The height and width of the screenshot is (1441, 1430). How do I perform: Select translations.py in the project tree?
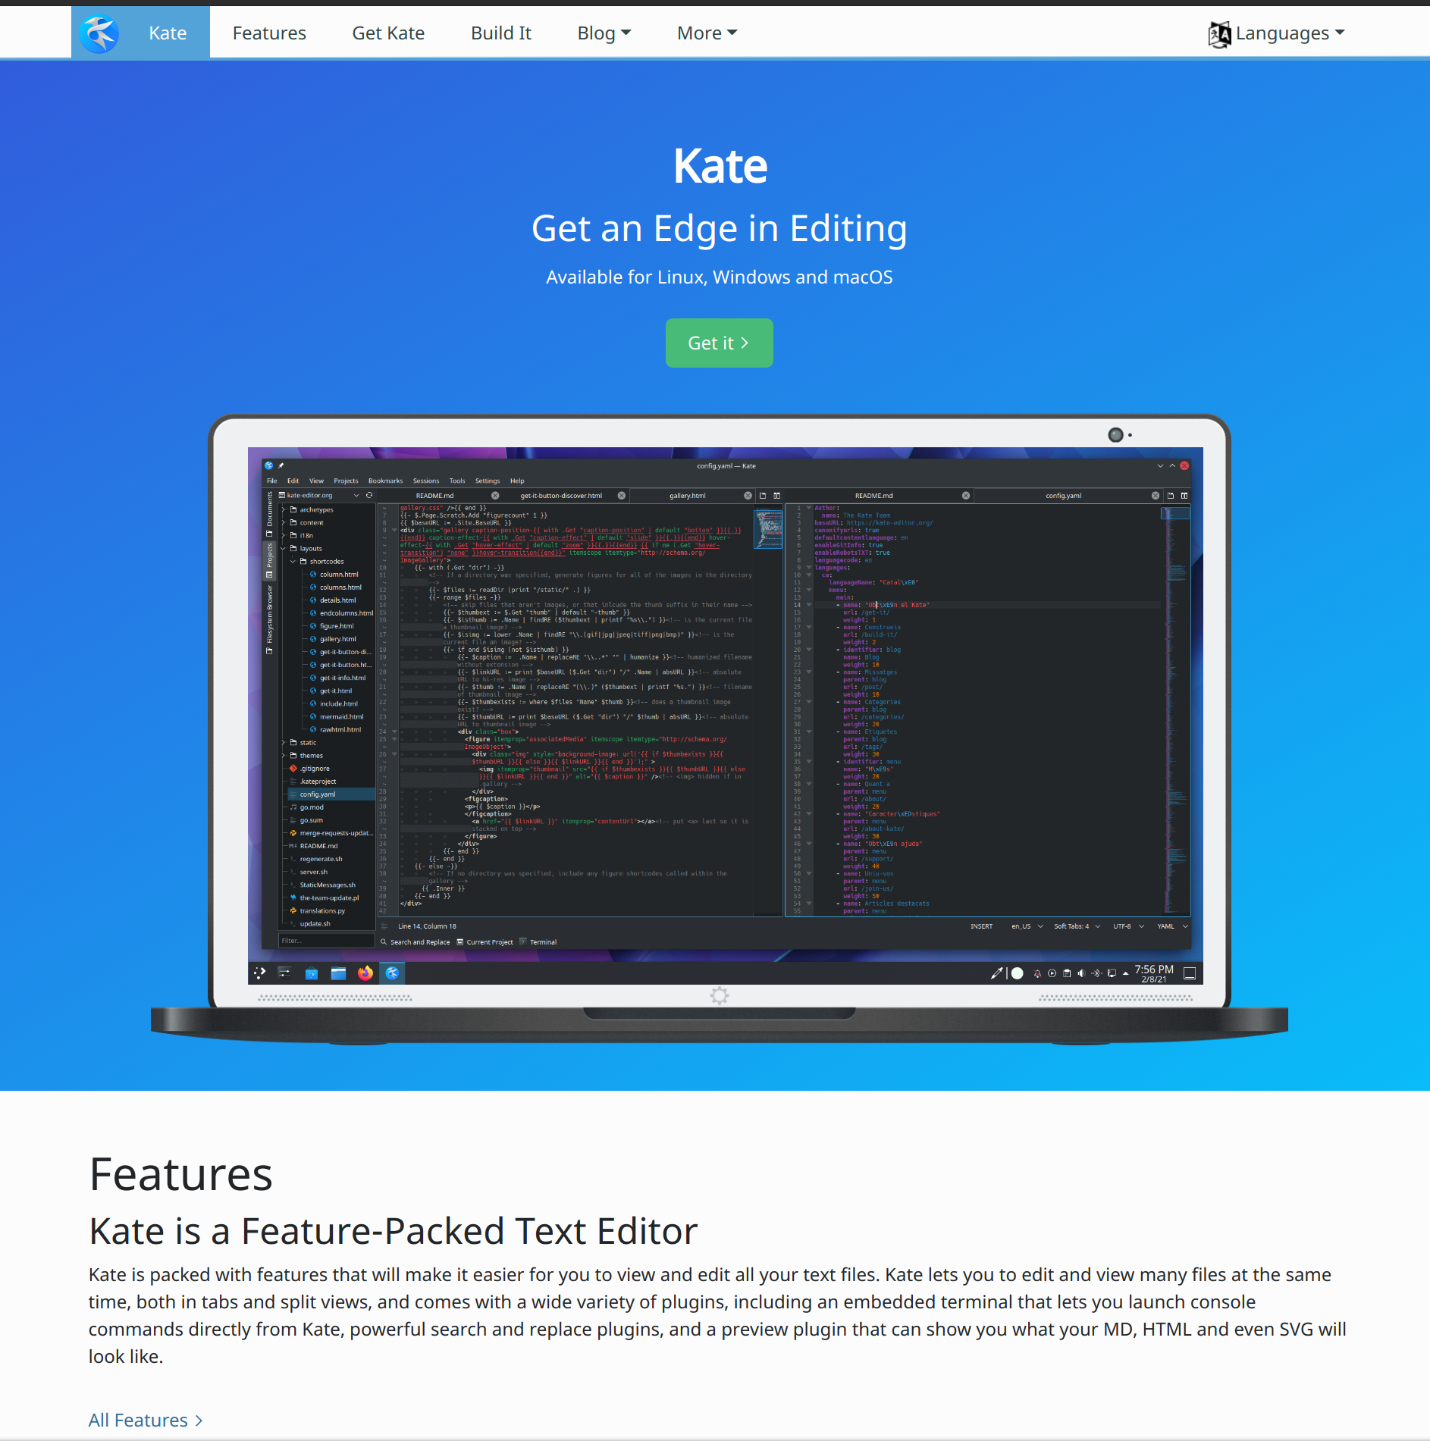point(317,911)
